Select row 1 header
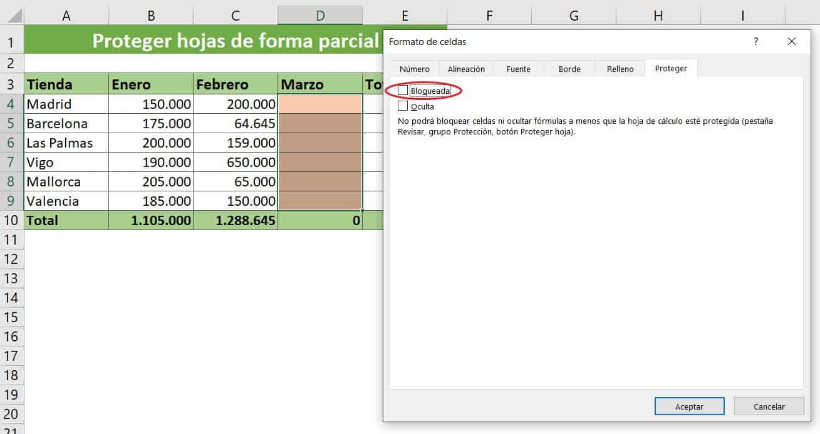The image size is (820, 434). (12, 43)
